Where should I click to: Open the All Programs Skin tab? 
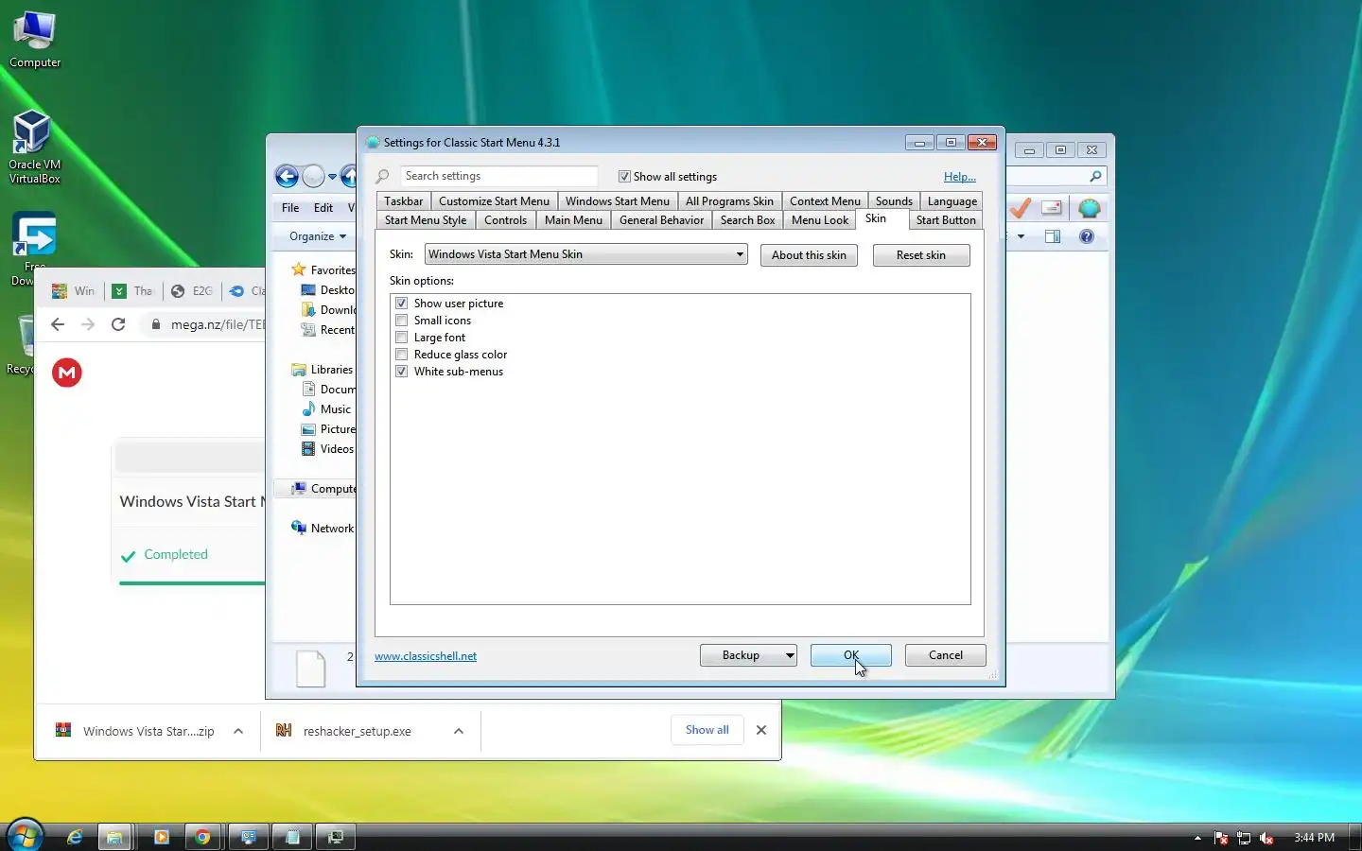pos(729,201)
